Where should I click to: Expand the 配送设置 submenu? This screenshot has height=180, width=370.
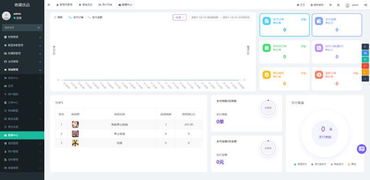point(22,119)
